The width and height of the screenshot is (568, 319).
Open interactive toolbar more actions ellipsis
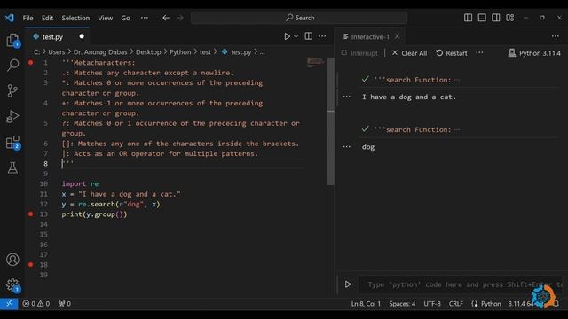coord(479,53)
